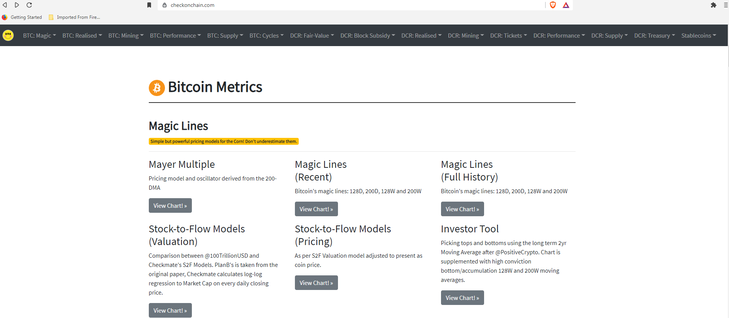Click the Stock-to-Flow Models (Pricing) heading
729x318 pixels.
[x=343, y=235]
